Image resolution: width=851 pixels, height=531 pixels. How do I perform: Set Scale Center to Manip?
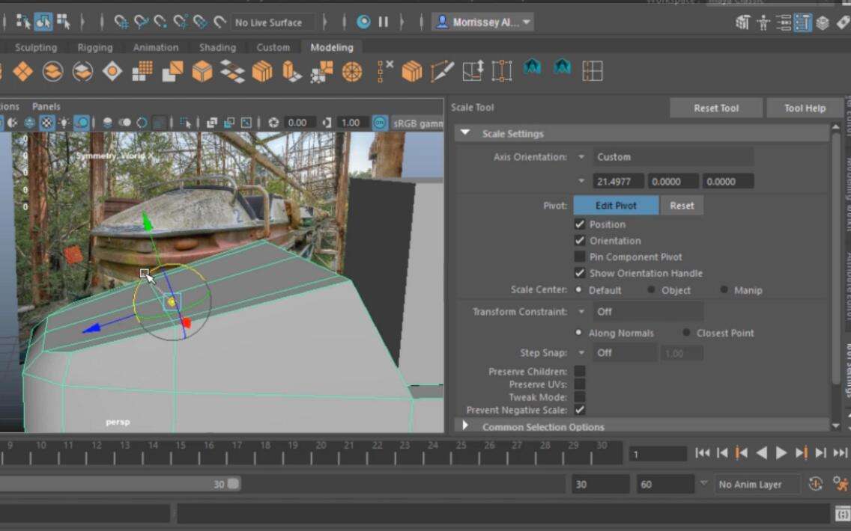[x=724, y=290]
